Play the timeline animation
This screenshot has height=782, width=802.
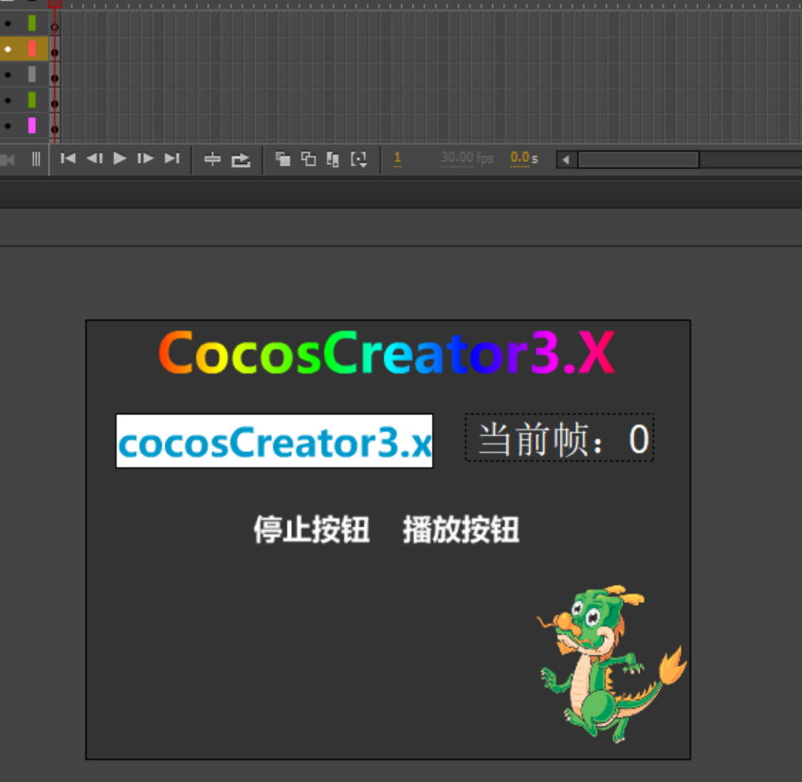pyautogui.click(x=119, y=158)
